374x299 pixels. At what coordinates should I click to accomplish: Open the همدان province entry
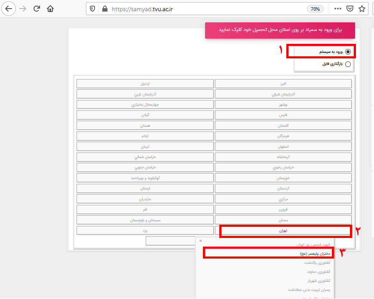coord(145,125)
